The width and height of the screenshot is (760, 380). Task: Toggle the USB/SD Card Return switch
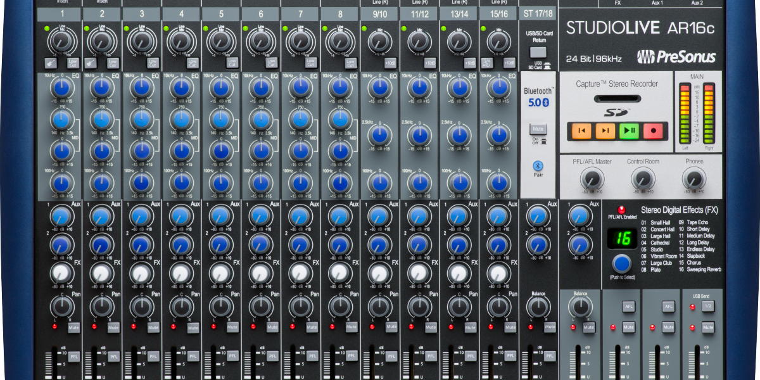tap(538, 53)
